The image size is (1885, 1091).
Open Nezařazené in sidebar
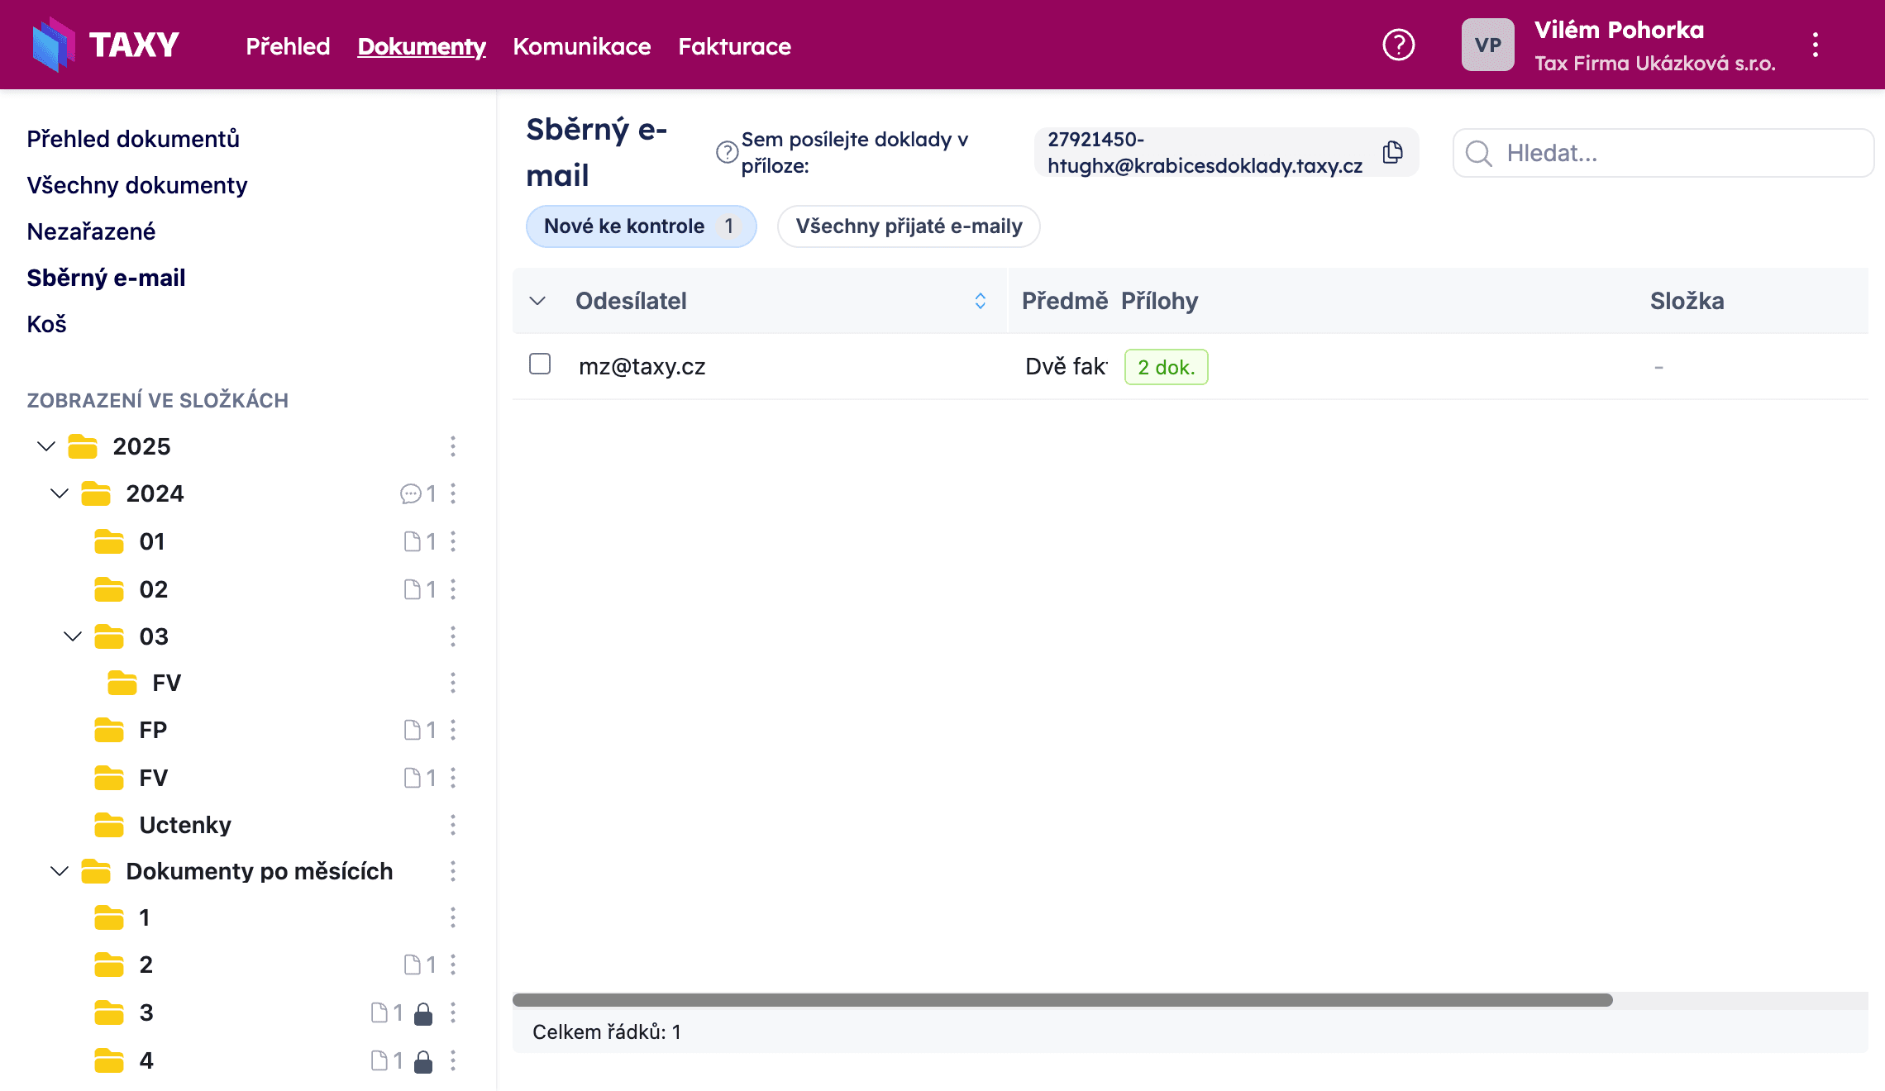[91, 231]
